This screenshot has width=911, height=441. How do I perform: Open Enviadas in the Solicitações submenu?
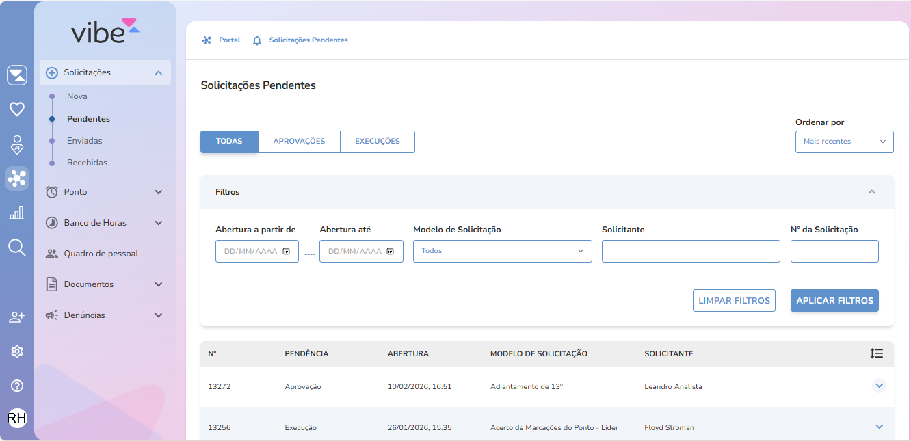point(85,141)
